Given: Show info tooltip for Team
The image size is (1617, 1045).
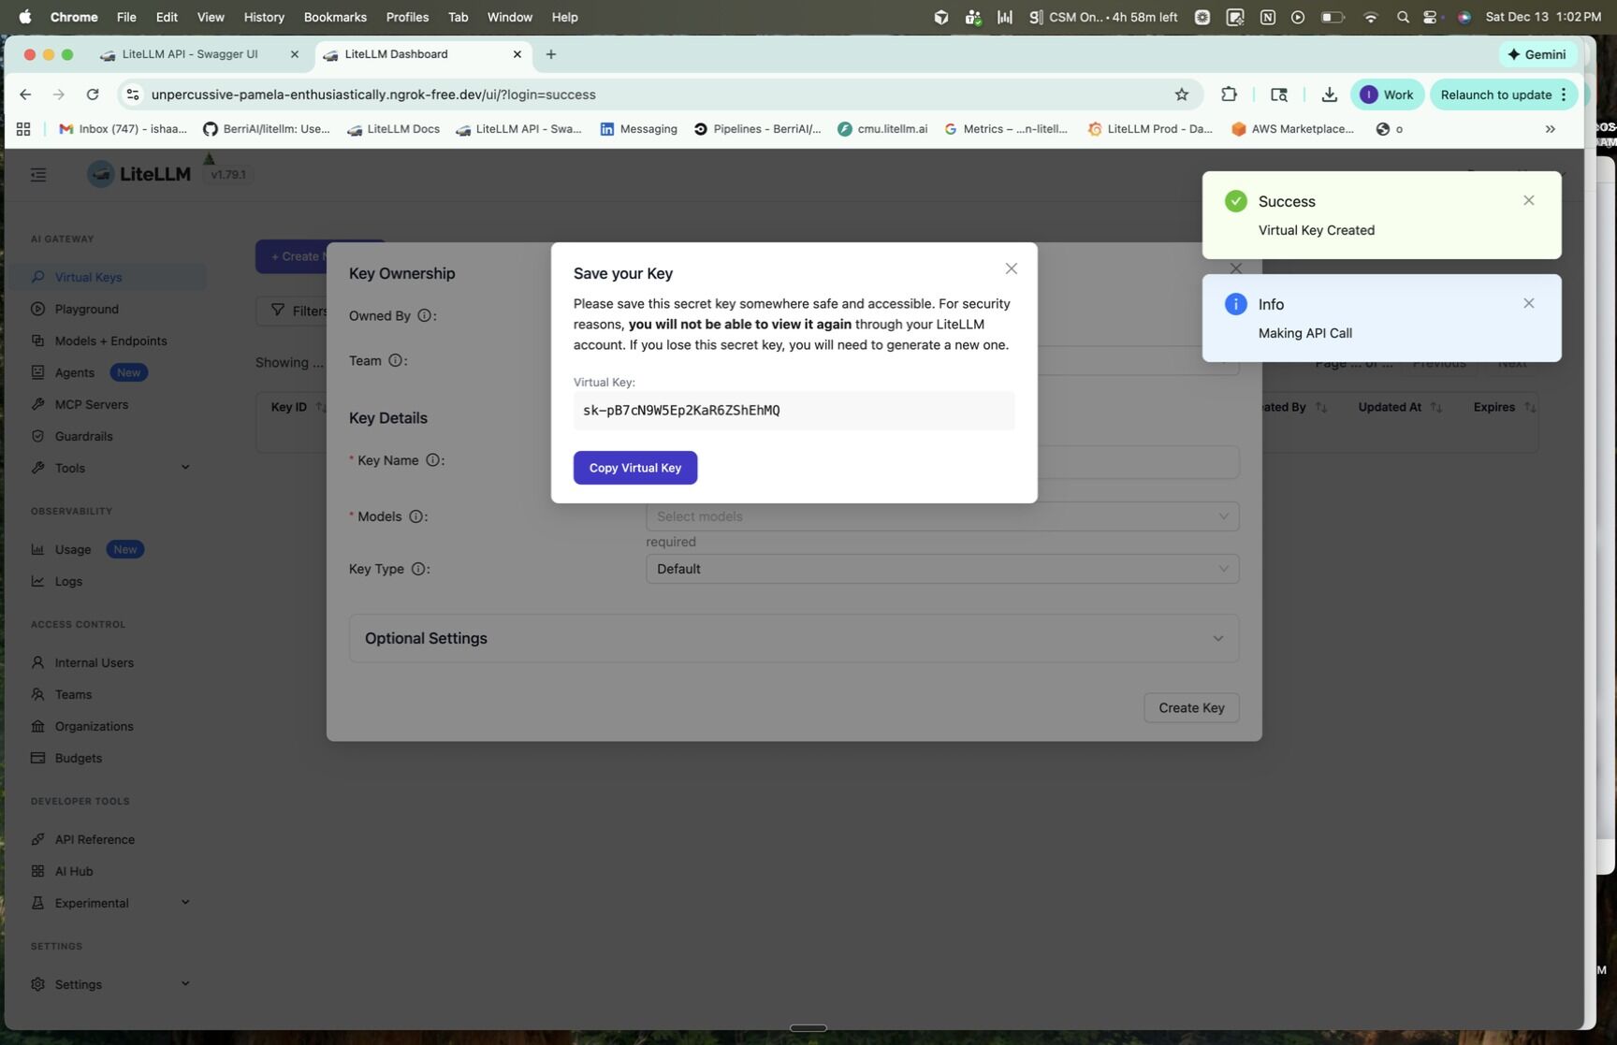Looking at the screenshot, I should (x=395, y=361).
